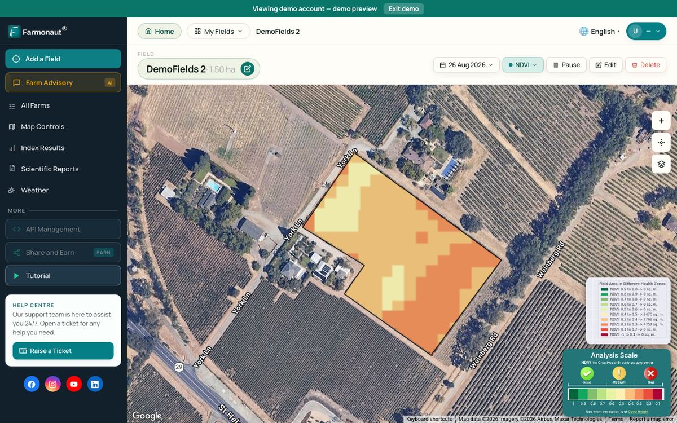The image size is (677, 423).
Task: Zoom in with the map plus button
Action: [x=661, y=121]
